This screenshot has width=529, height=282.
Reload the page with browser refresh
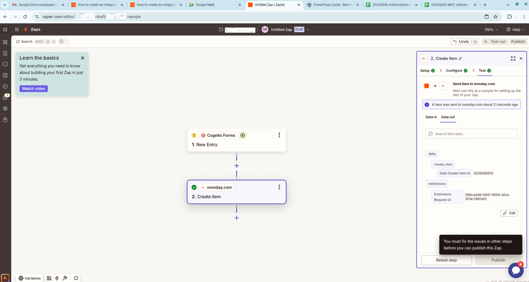click(25, 17)
